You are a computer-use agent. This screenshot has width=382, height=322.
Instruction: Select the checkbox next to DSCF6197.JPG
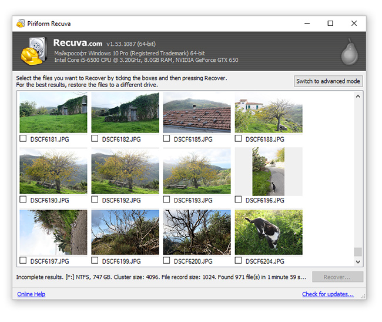point(23,261)
